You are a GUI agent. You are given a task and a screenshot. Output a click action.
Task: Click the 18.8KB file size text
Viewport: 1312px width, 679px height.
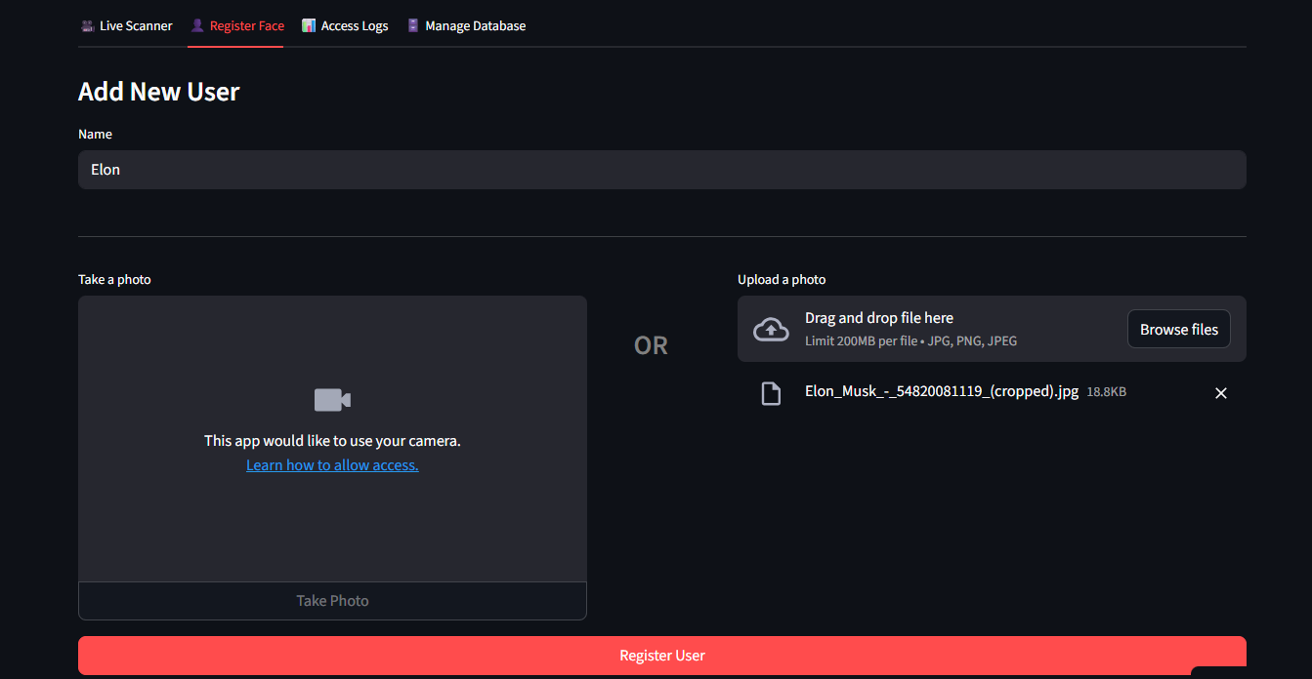point(1107,392)
